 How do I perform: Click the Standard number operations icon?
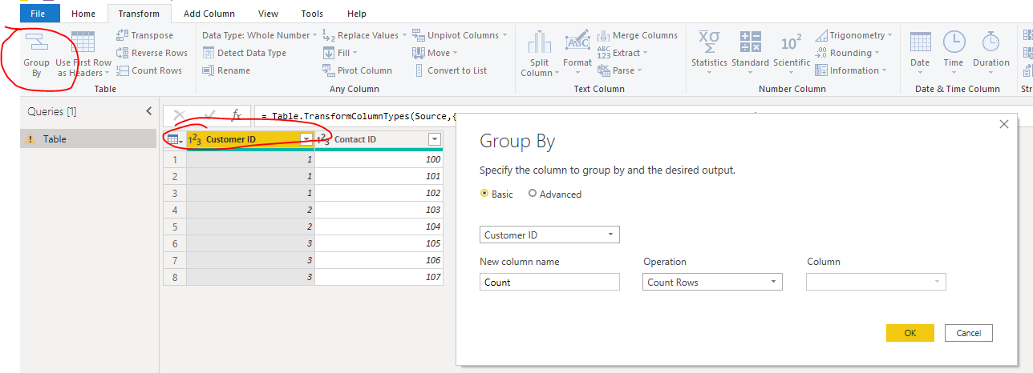tap(750, 42)
